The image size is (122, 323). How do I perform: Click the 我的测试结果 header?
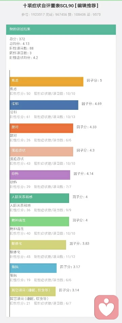point(61,29)
